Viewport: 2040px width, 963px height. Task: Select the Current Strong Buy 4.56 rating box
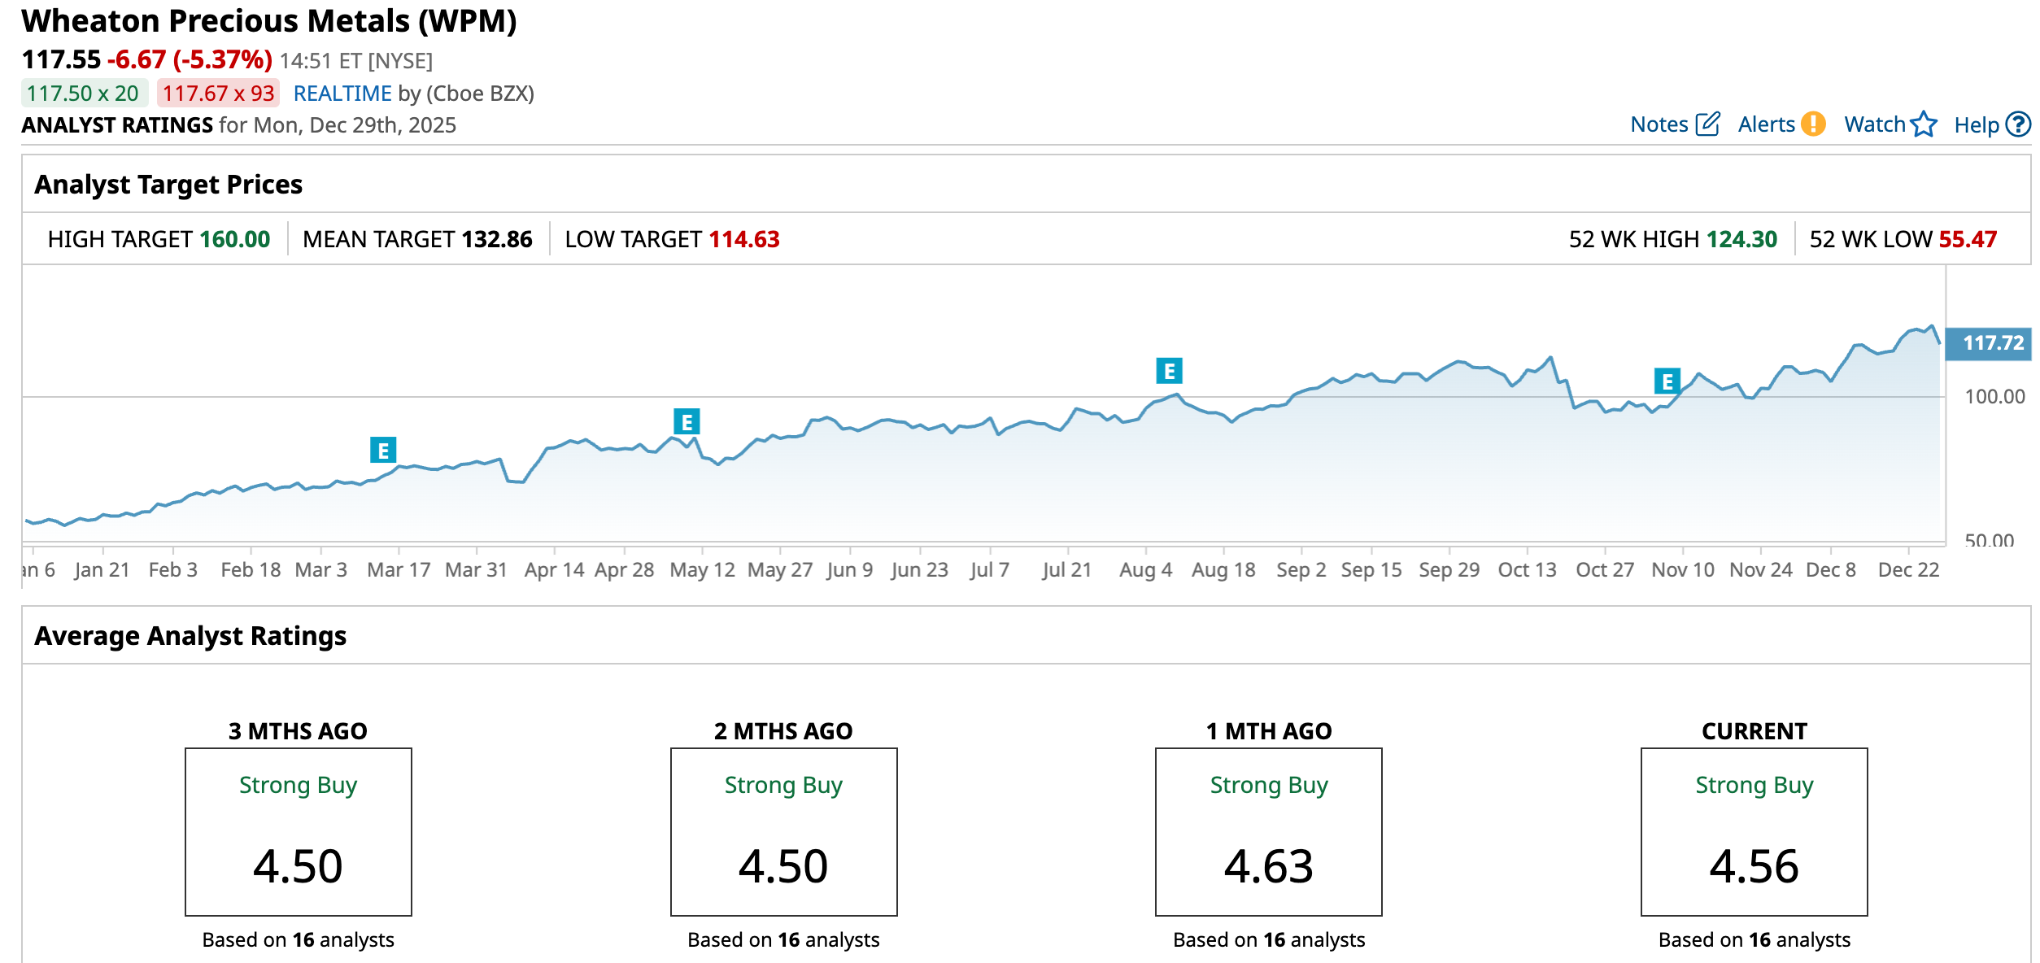[1754, 831]
